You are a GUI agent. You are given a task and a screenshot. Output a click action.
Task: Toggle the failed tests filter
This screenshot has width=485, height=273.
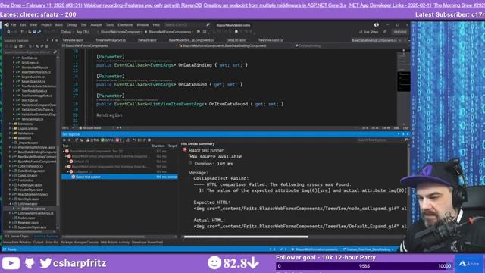click(119, 140)
